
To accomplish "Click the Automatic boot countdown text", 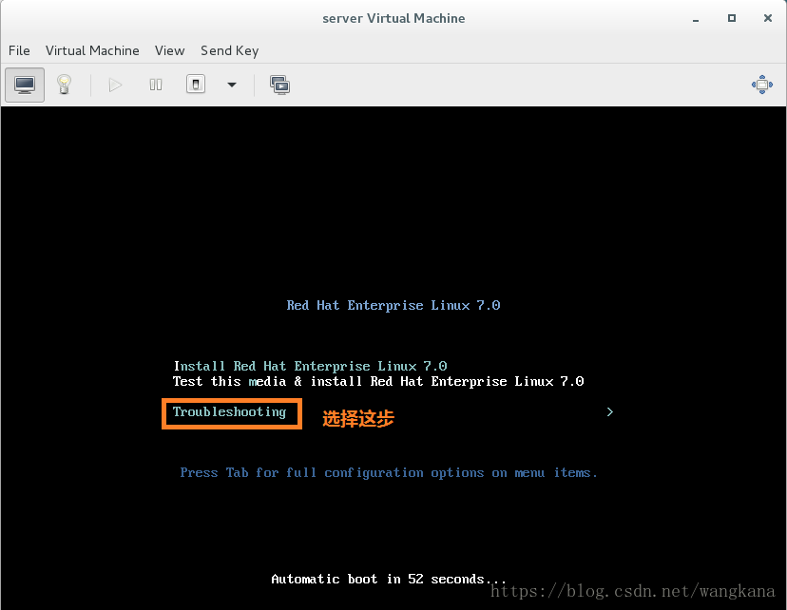I will coord(389,579).
